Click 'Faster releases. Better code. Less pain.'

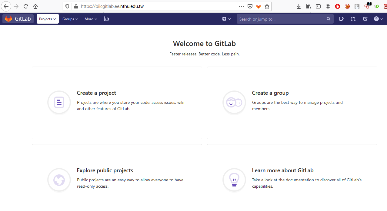pos(205,54)
